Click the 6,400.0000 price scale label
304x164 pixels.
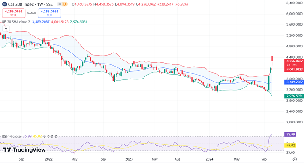(294, 3)
